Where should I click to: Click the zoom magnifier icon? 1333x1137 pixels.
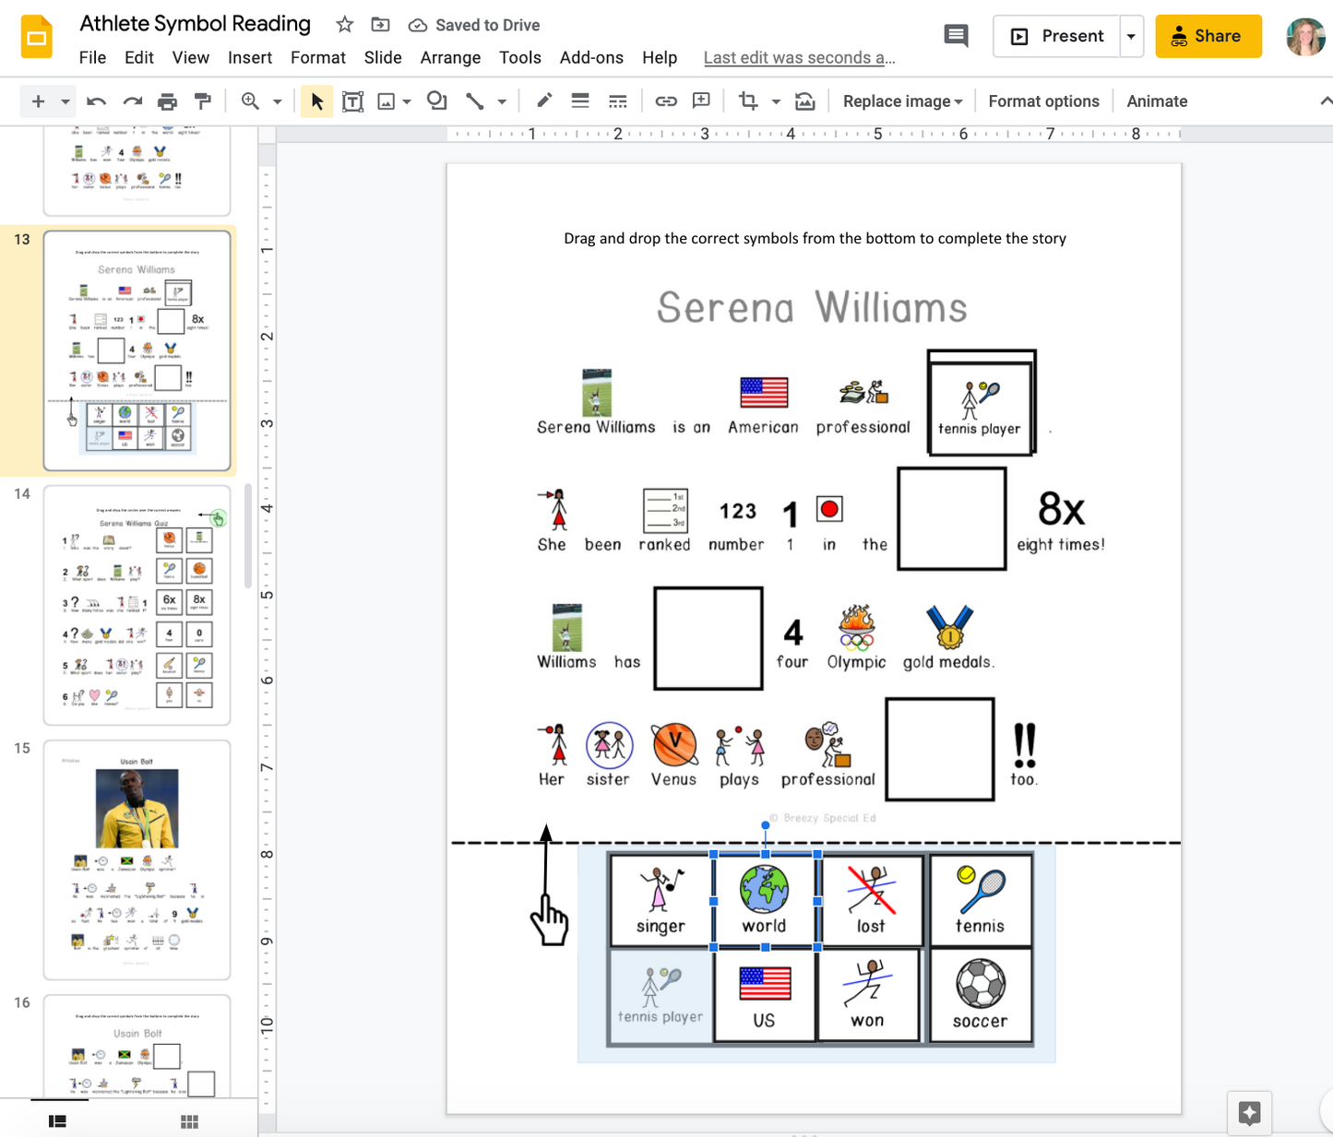click(x=250, y=101)
